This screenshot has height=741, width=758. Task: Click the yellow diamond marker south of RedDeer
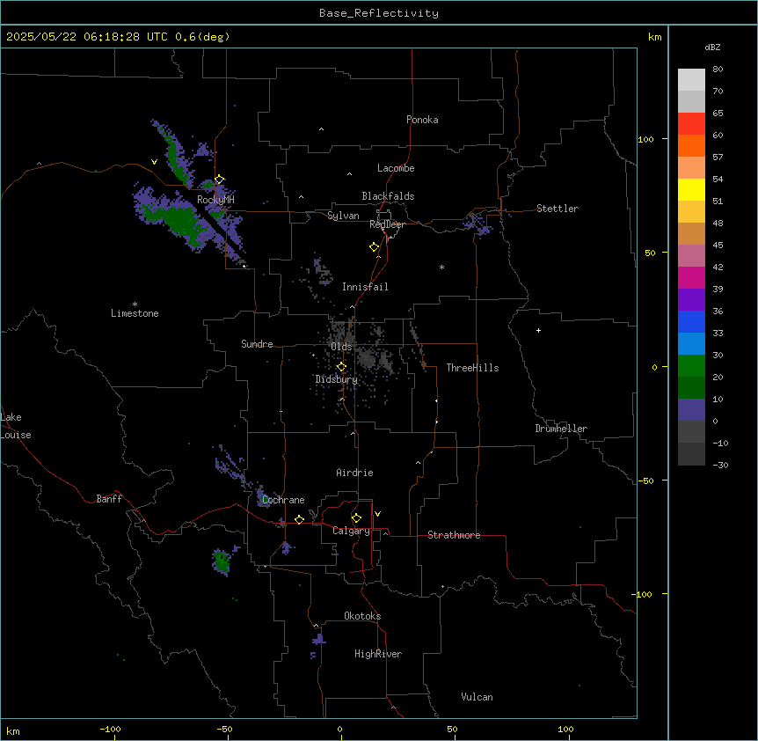375,247
